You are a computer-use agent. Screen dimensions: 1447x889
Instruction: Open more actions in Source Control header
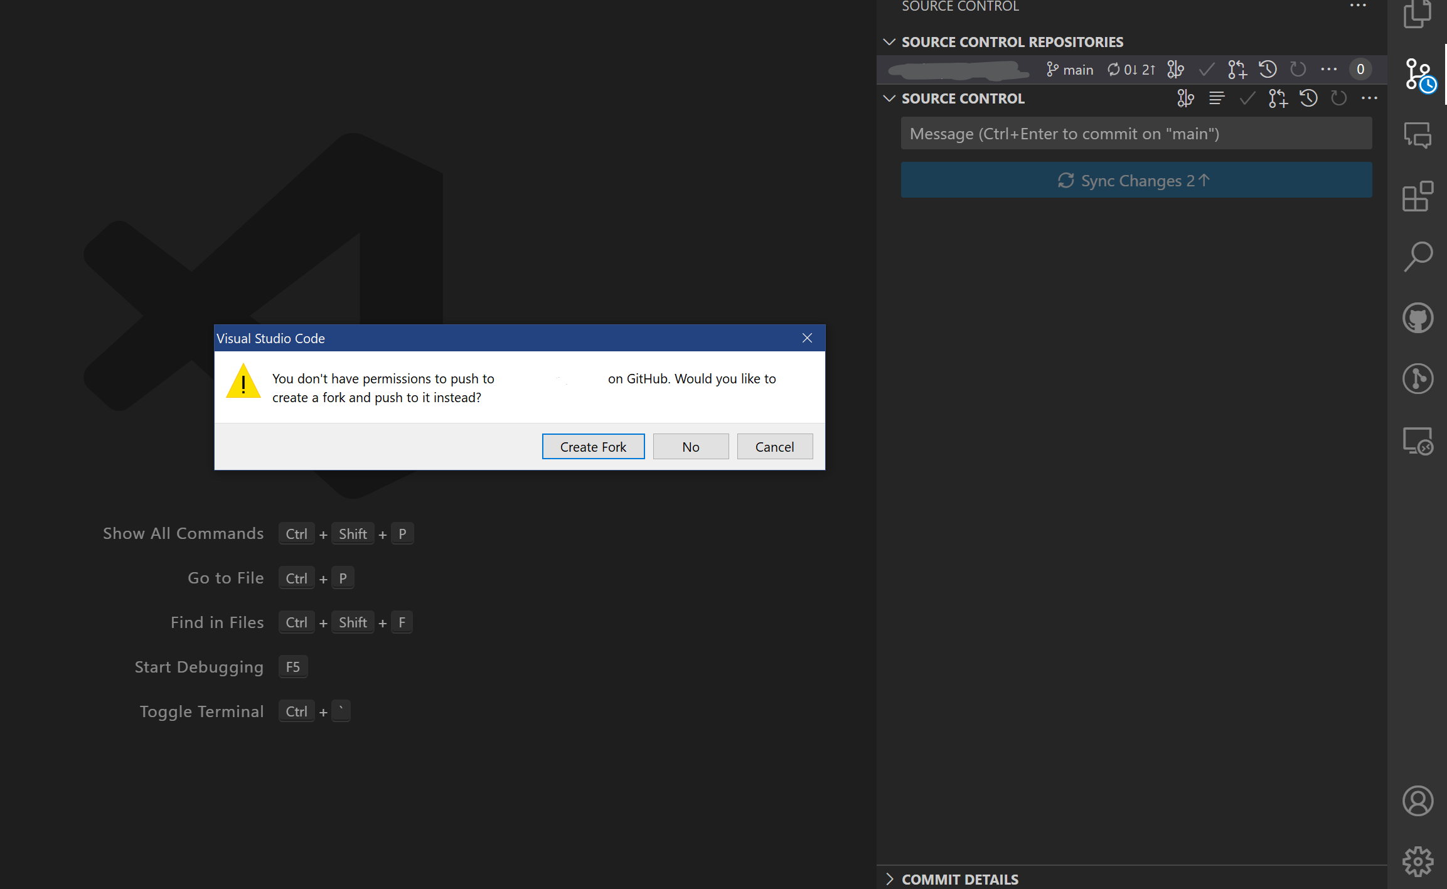pos(1369,98)
